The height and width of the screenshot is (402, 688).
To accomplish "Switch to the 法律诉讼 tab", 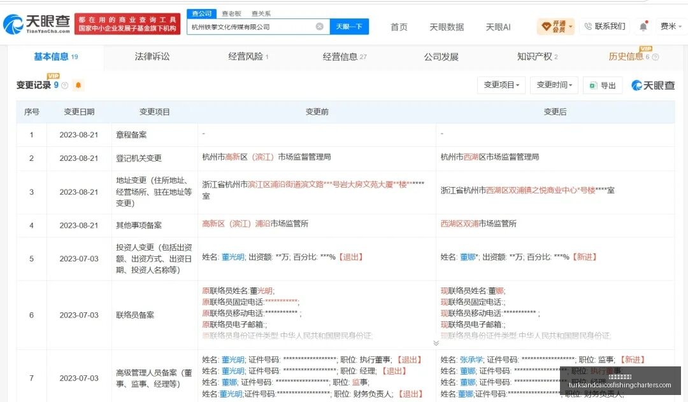I will (x=152, y=57).
